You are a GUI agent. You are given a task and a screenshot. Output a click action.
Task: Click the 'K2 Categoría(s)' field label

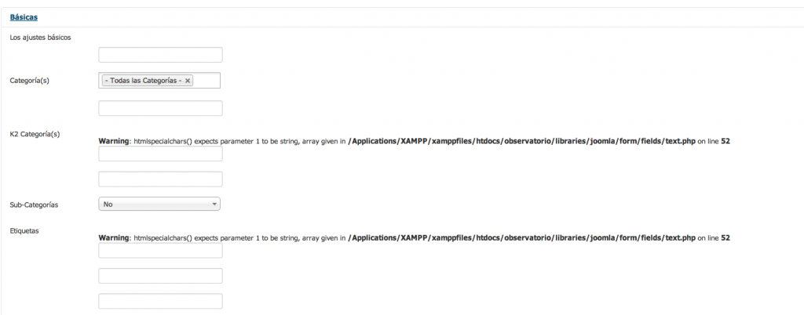coord(35,134)
